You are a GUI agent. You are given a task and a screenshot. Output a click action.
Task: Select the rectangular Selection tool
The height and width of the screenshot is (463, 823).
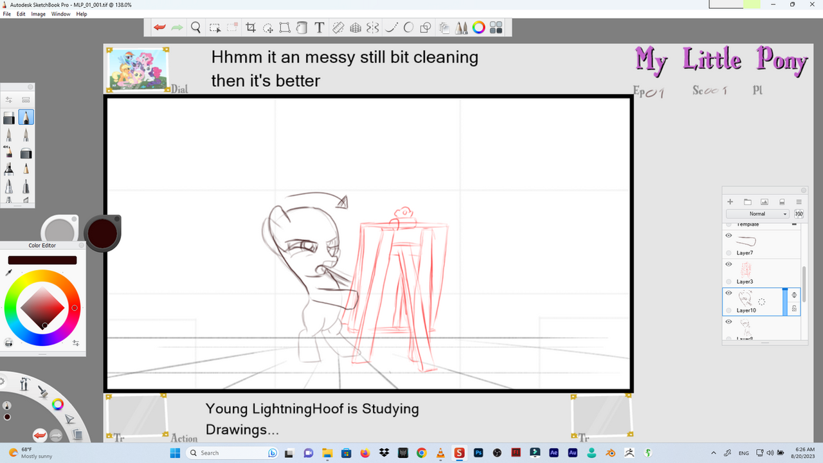pyautogui.click(x=215, y=28)
